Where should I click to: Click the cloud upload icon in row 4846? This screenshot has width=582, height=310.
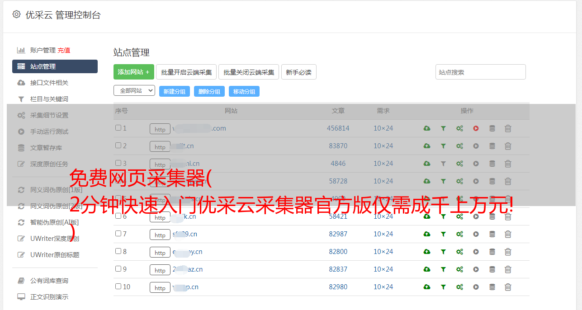coord(427,164)
